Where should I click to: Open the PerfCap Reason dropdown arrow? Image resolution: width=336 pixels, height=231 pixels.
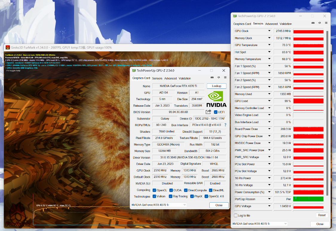point(269,199)
